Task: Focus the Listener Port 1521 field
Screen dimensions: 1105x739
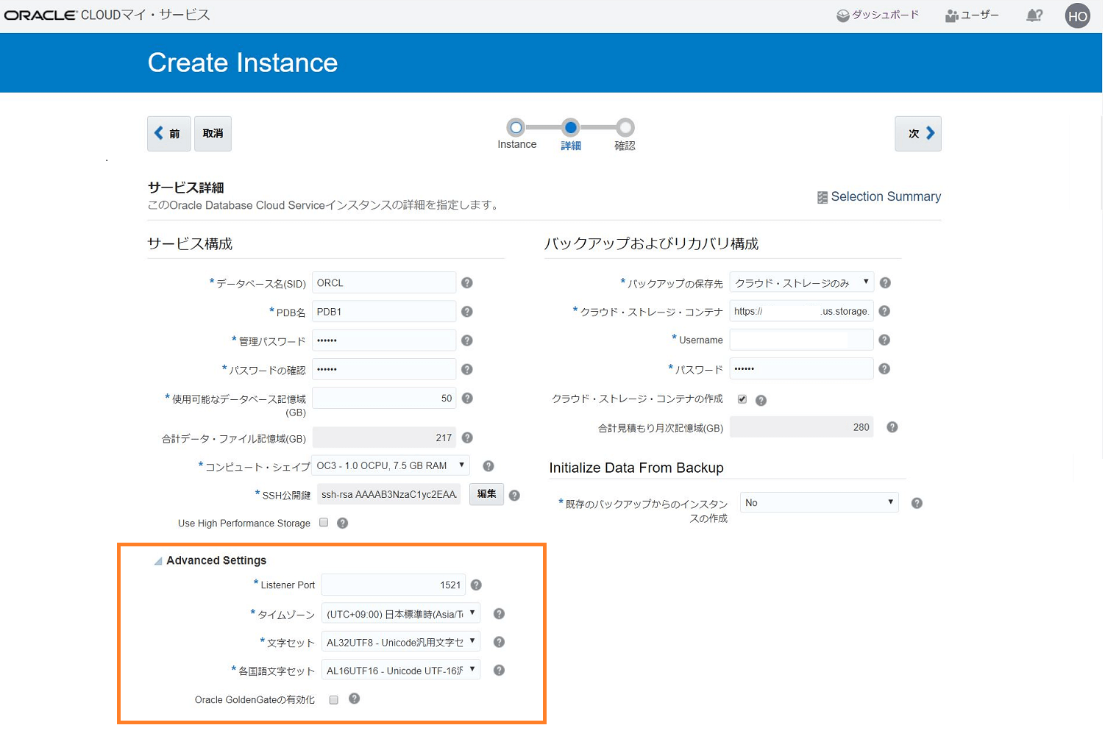Action: [x=394, y=585]
